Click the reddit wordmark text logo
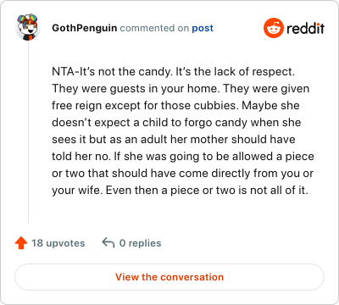Screen dimensions: 339x305 (305, 28)
